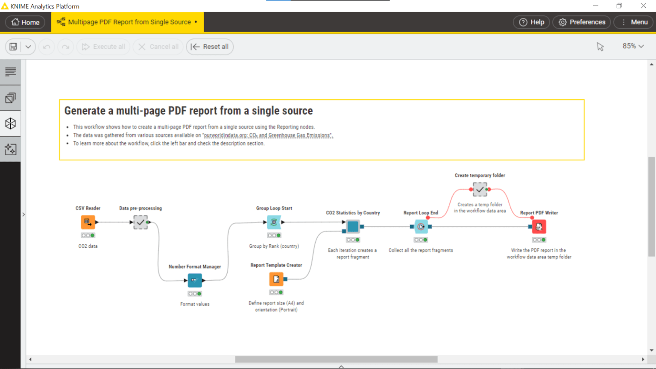656x369 pixels.
Task: Select the Data pre-processing metanode
Action: click(x=141, y=222)
